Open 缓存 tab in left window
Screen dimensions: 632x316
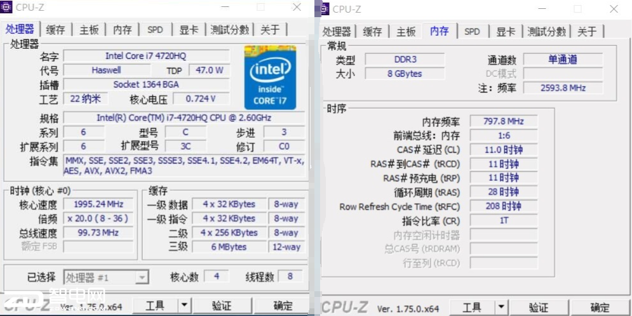pos(56,30)
